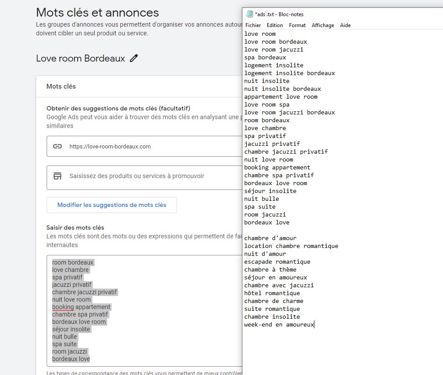Screen dimensions: 443x375
Task: Click the room jacuzzi line in keywords box
Action: (70, 351)
